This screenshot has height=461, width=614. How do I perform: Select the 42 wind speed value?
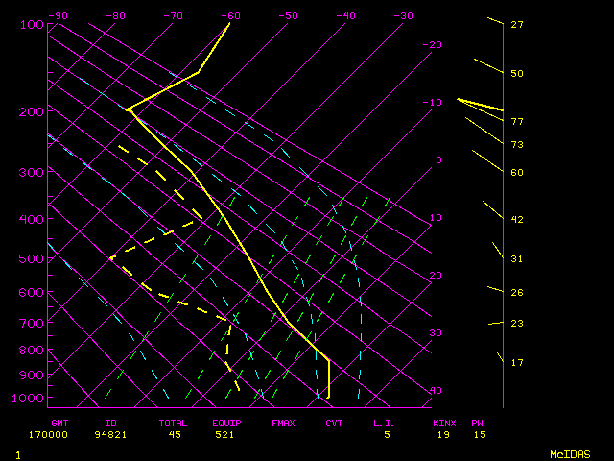coord(516,220)
